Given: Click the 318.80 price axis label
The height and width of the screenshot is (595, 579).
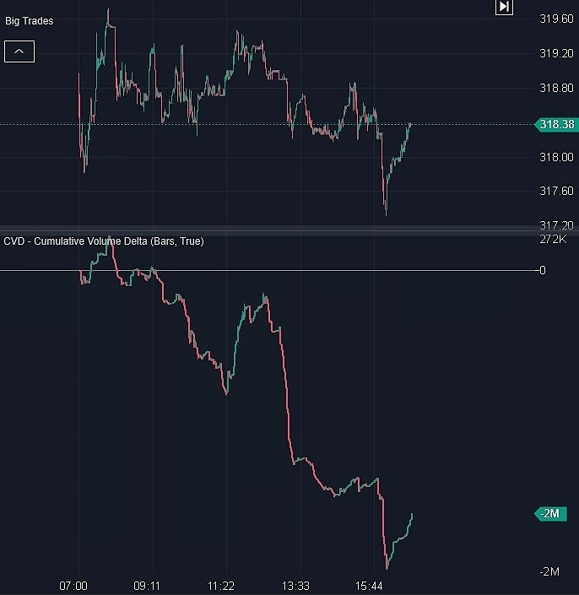Looking at the screenshot, I should tap(555, 88).
